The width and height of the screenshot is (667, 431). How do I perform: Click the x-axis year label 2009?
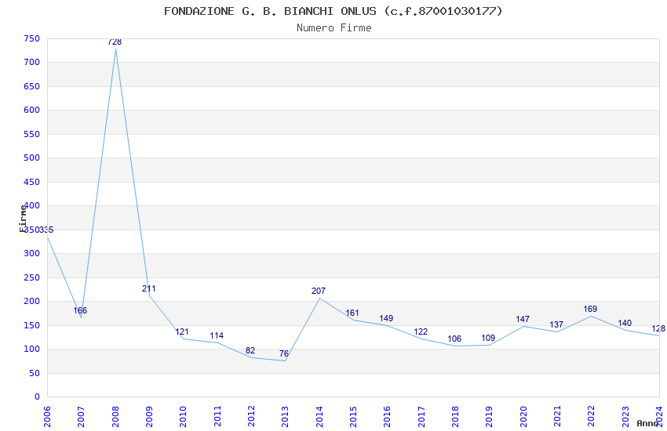pyautogui.click(x=149, y=416)
